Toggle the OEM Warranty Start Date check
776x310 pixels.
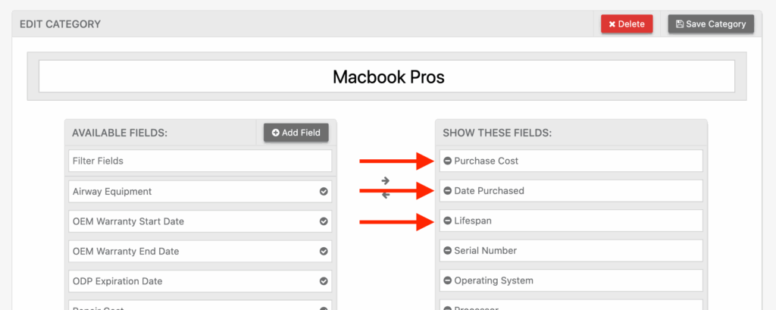point(324,221)
